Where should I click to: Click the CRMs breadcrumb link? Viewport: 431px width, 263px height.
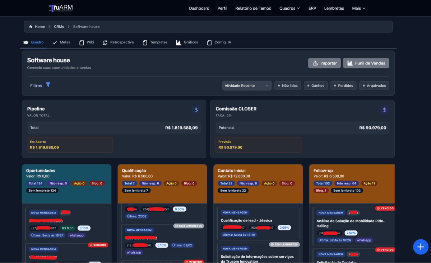tap(59, 27)
